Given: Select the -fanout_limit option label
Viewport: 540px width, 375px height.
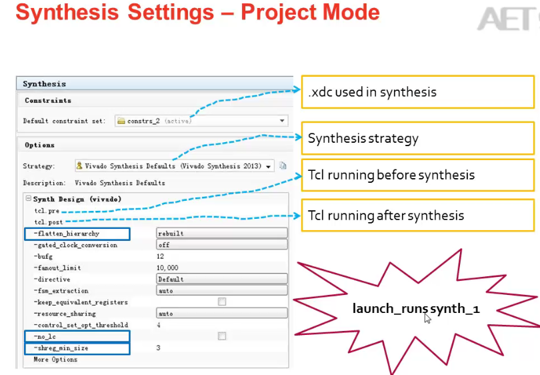Looking at the screenshot, I should point(57,268).
